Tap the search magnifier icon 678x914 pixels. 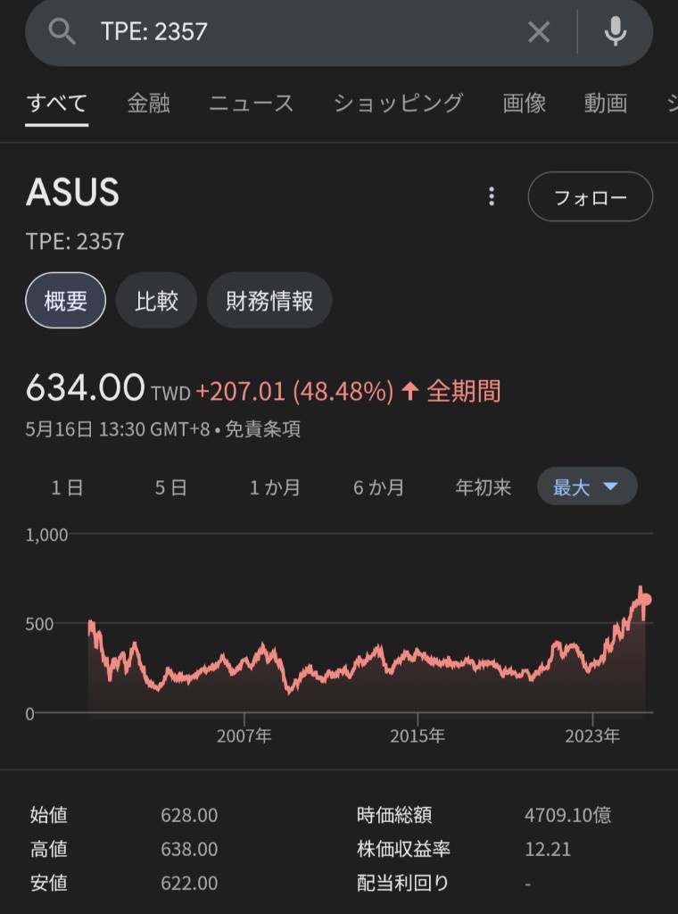point(62,31)
